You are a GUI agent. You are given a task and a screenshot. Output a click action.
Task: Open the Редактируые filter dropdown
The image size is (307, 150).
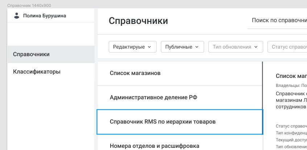point(133,47)
